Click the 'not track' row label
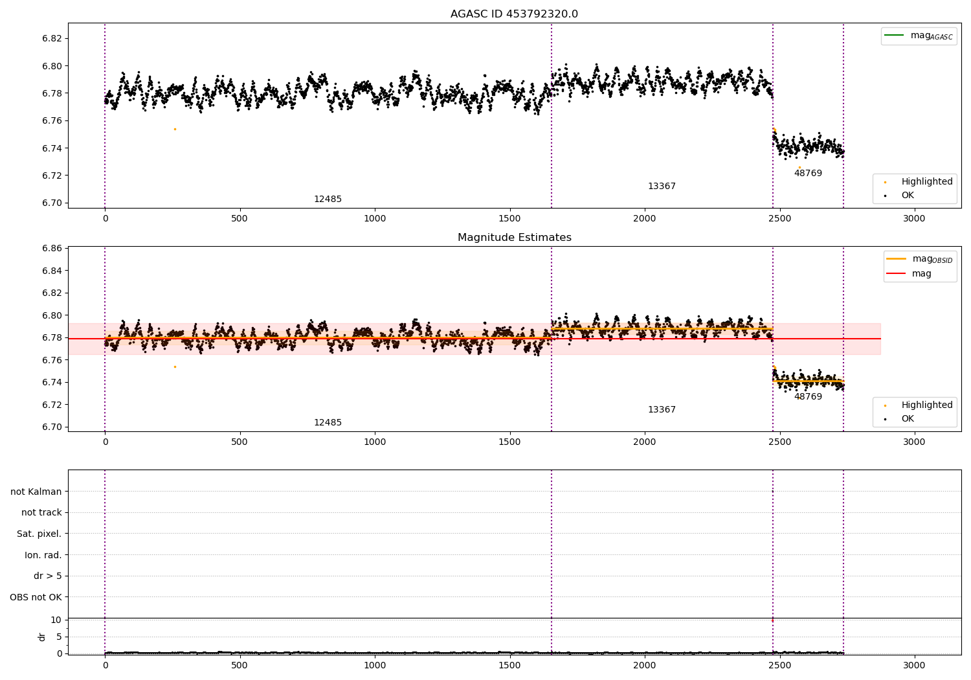 [41, 513]
